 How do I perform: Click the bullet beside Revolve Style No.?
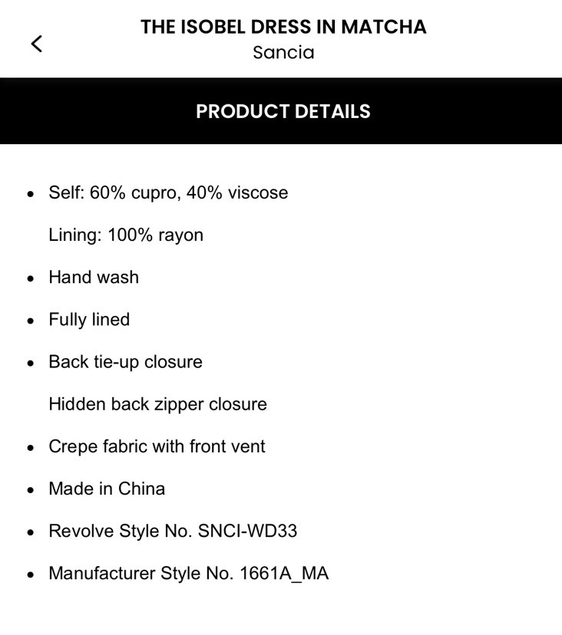31,531
